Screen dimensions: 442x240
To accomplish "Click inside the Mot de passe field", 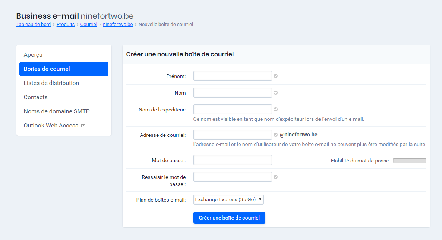I will 232,160.
